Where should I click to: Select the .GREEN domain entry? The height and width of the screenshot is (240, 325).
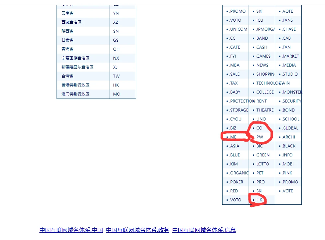pos(262,155)
